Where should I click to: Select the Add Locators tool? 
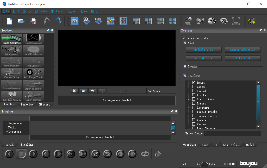click(34, 62)
